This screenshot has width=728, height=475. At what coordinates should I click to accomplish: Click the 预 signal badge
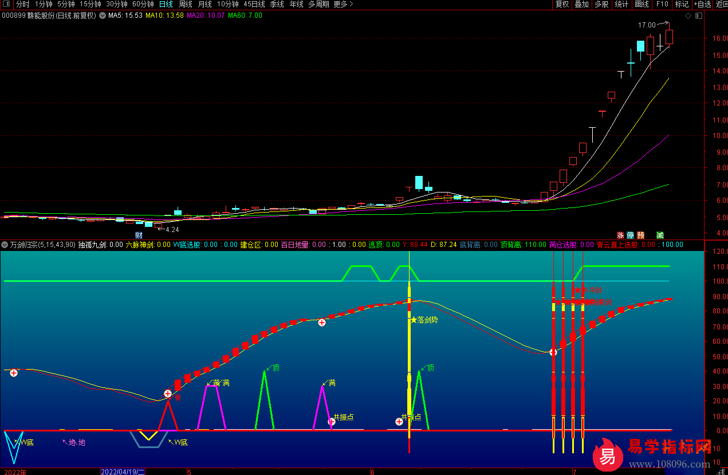tap(641, 235)
